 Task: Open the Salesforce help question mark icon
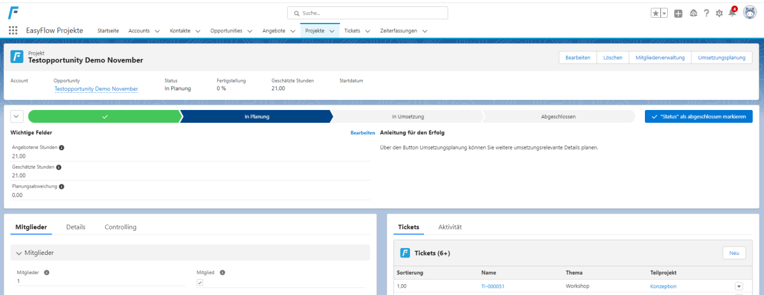pyautogui.click(x=706, y=13)
